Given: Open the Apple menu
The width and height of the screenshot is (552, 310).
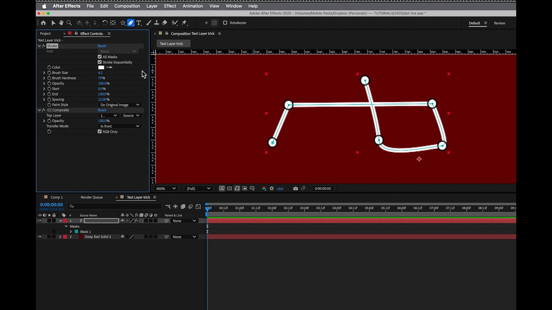Looking at the screenshot, I should (x=44, y=6).
